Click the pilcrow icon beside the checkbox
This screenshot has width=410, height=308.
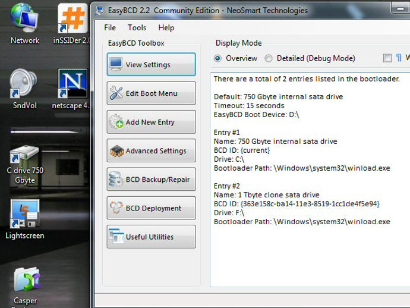399,58
